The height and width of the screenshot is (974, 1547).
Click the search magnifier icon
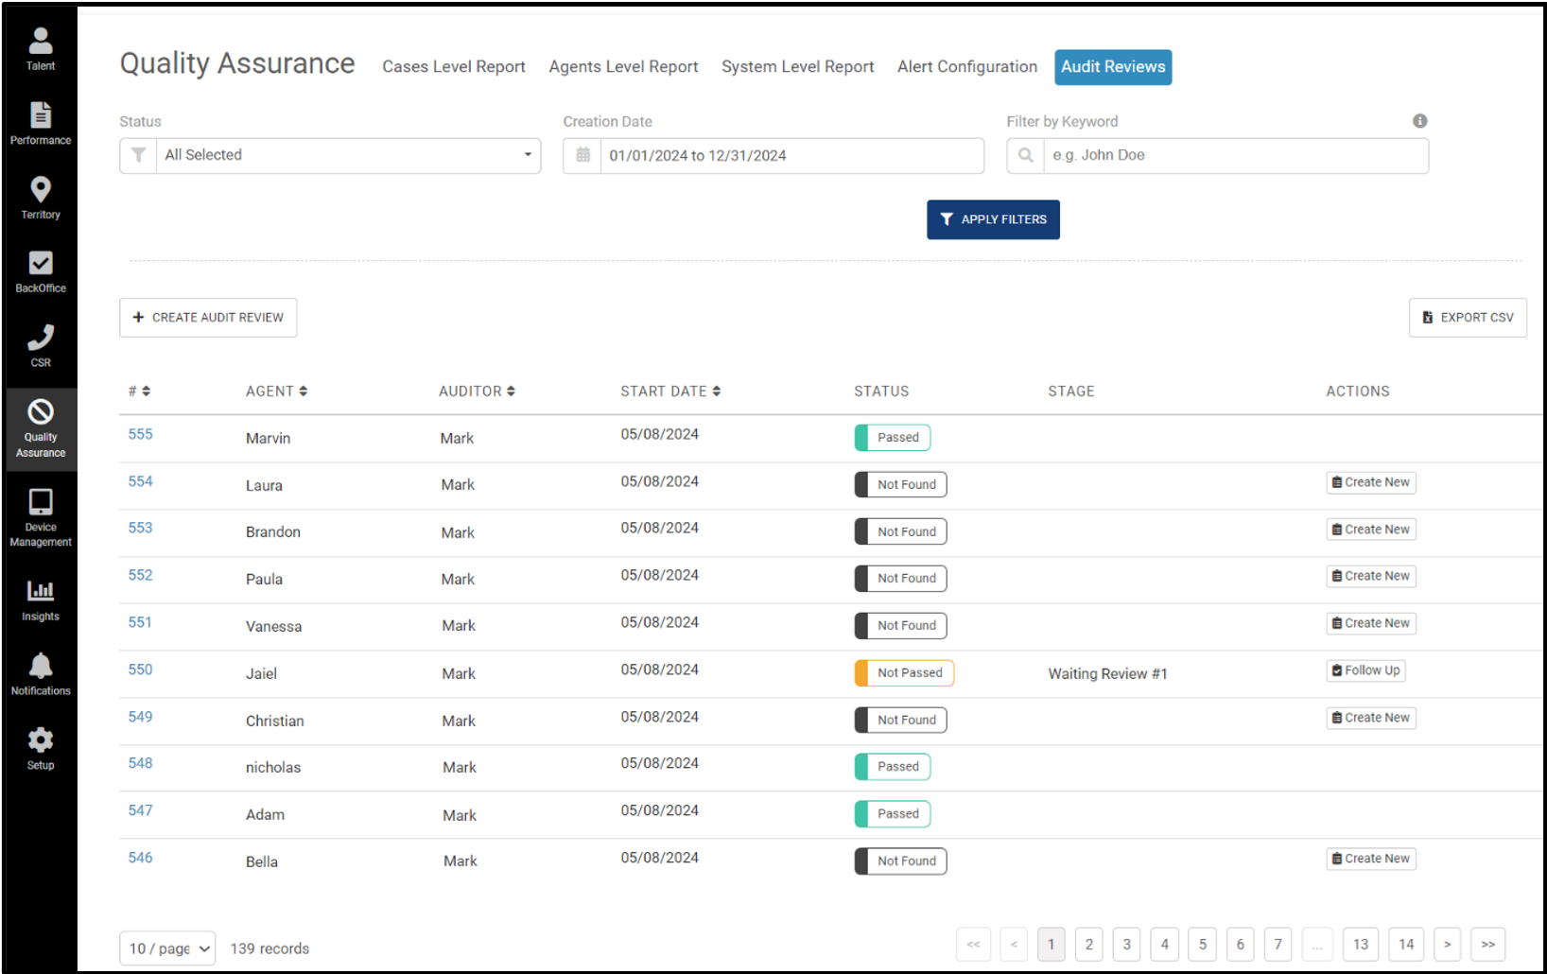(x=1025, y=155)
